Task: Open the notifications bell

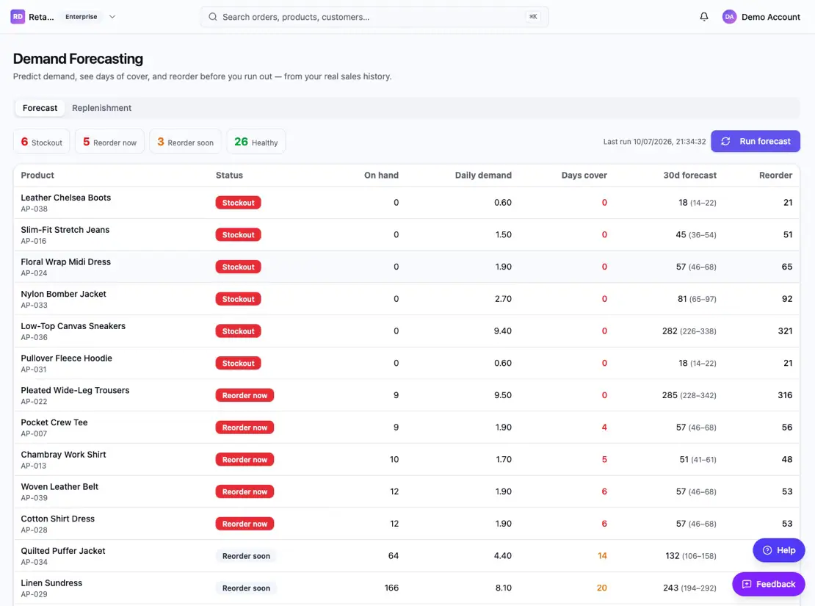Action: [x=704, y=17]
